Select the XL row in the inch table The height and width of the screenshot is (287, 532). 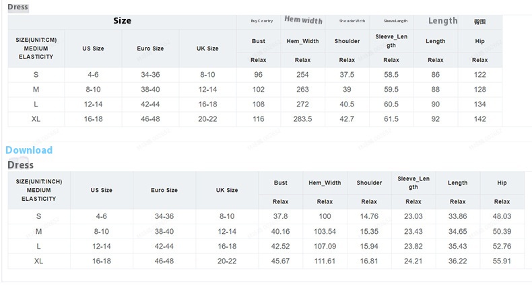pyautogui.click(x=38, y=261)
